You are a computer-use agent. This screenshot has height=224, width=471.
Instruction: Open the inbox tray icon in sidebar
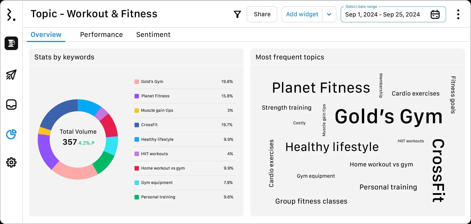pos(11,104)
